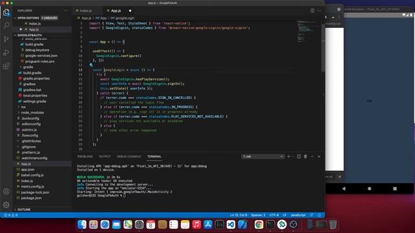Screen dimensions: 415x233
Task: Expand the Outline section
Action: pos(24,210)
